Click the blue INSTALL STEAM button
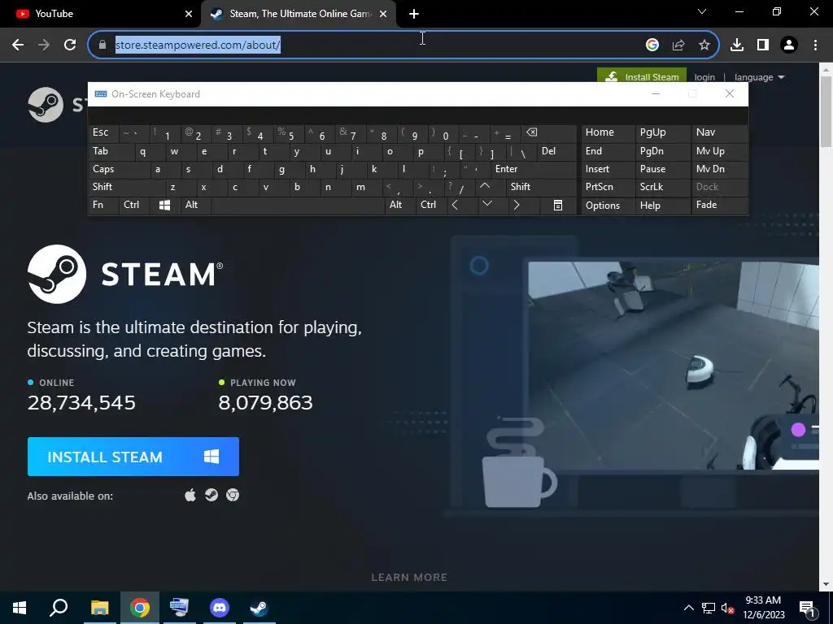833x624 pixels. (x=133, y=457)
